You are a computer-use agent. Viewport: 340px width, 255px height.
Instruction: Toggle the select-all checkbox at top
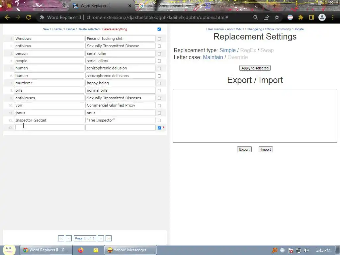(159, 29)
